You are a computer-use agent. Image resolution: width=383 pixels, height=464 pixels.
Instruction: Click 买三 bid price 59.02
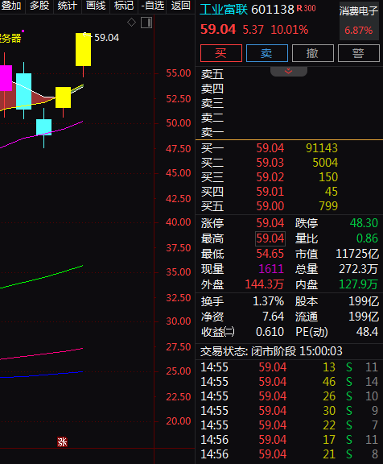[x=270, y=177]
